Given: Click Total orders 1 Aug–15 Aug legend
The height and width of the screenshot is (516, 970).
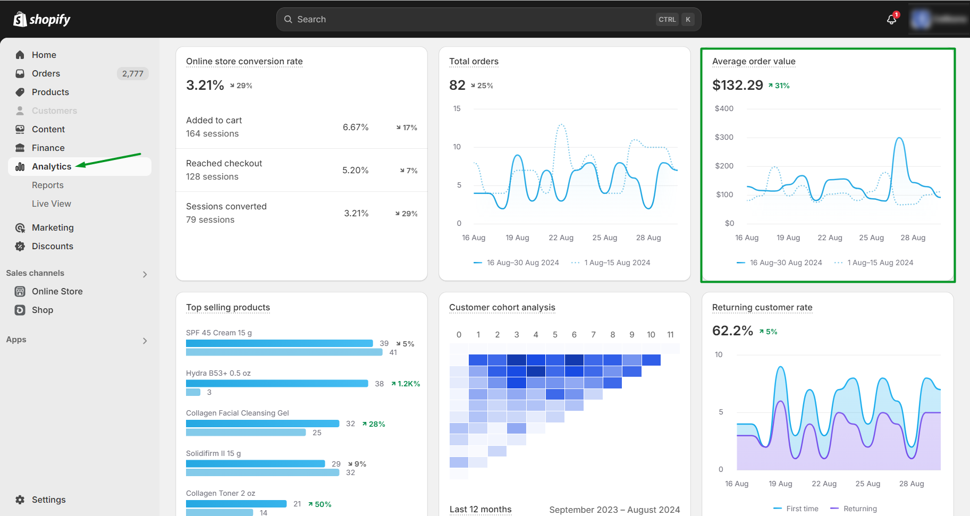Looking at the screenshot, I should [611, 263].
